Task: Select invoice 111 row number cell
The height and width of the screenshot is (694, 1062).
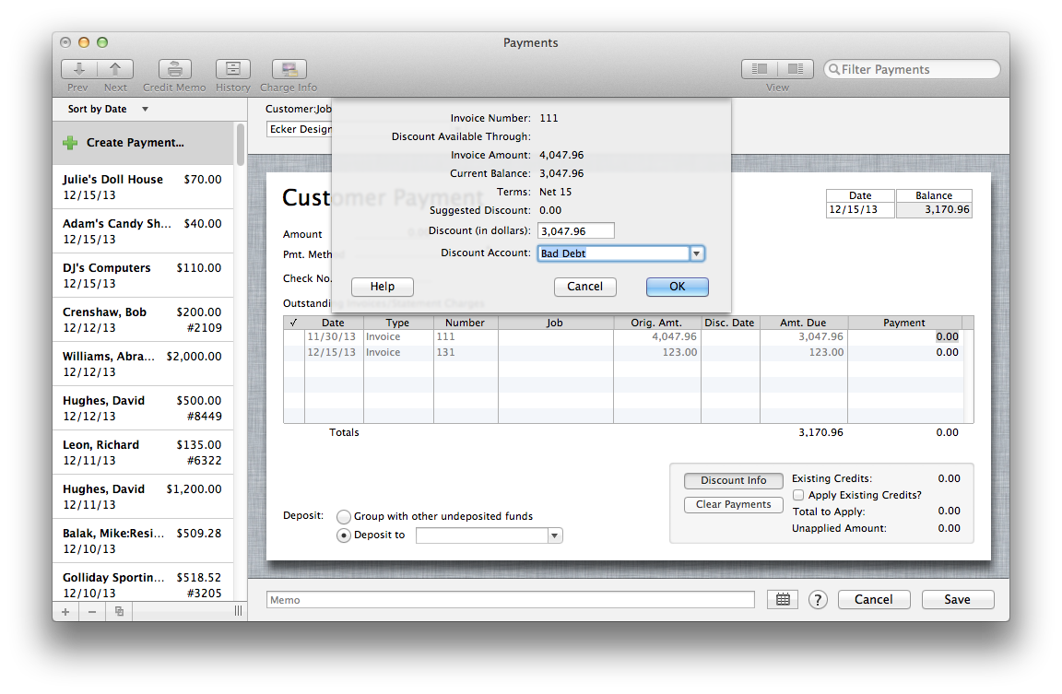Action: (466, 337)
